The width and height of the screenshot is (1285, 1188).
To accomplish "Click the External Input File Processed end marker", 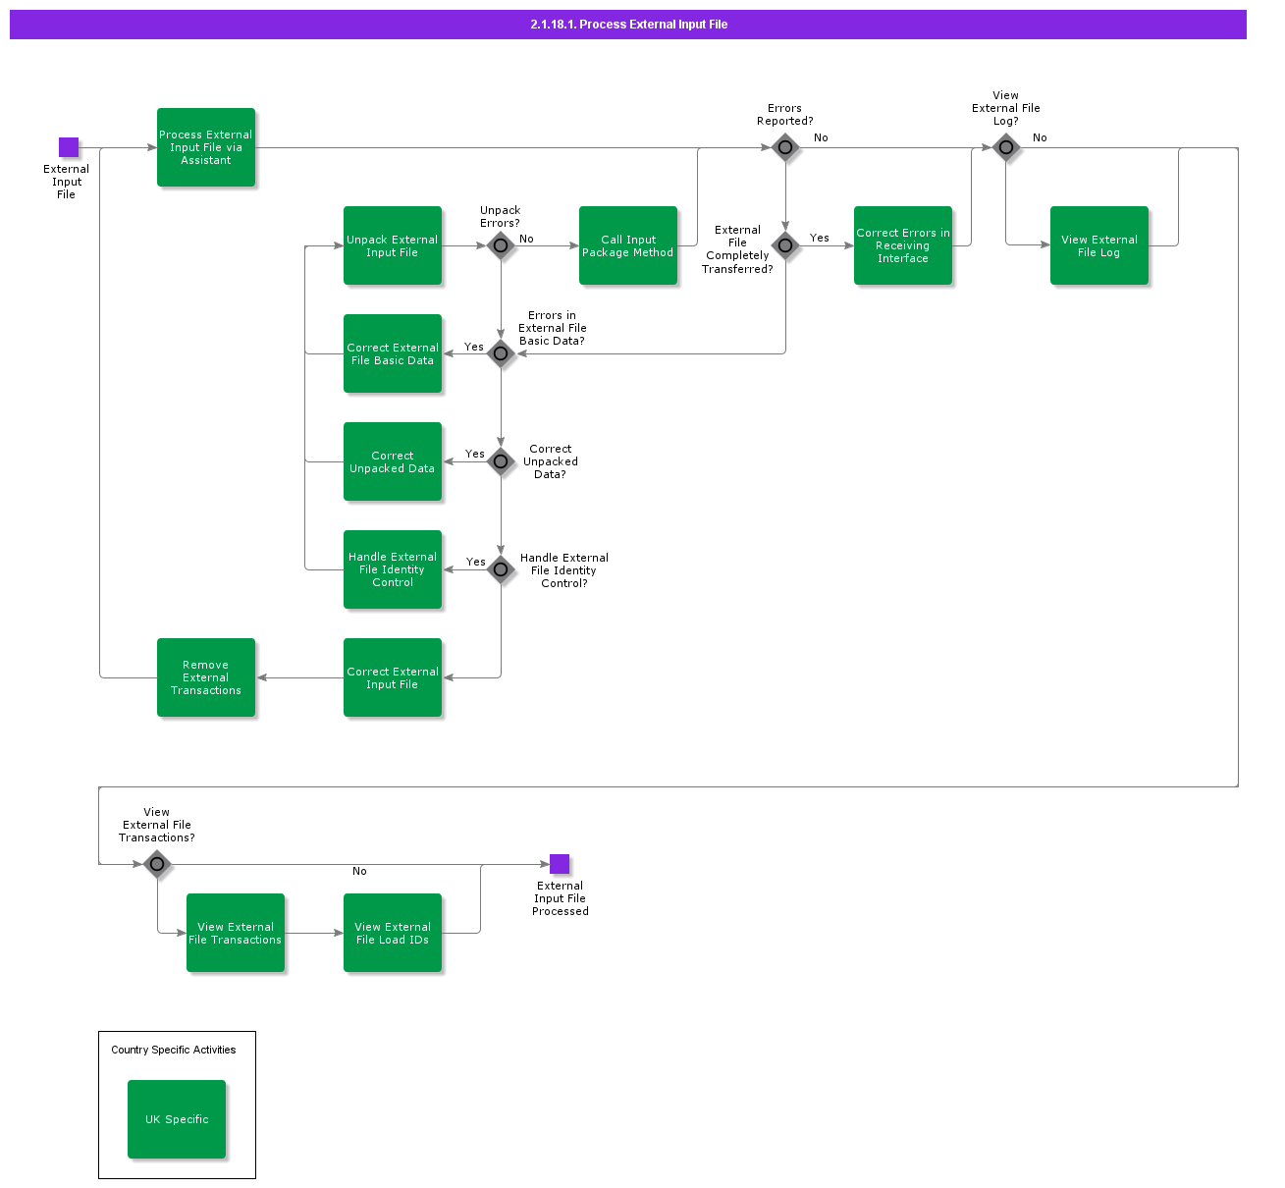I will (561, 862).
